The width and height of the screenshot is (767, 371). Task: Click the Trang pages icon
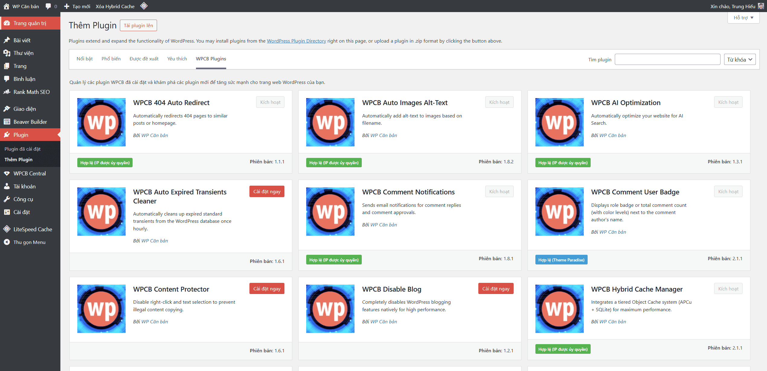point(7,66)
